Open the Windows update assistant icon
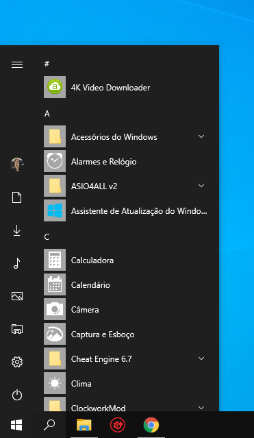Screen dimensions: 254x438 [x=55, y=210]
